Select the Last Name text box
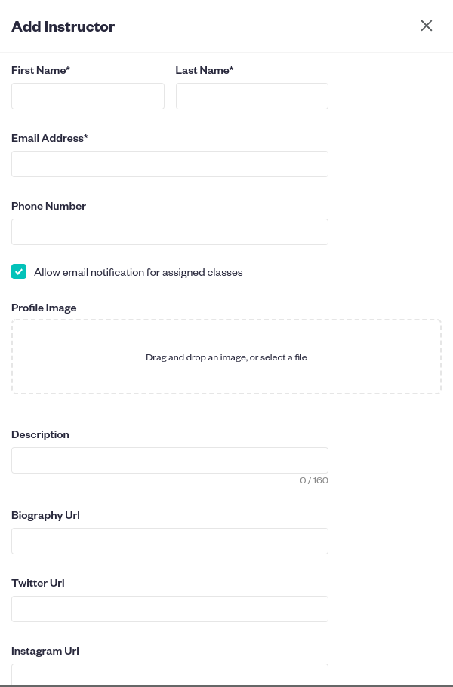This screenshot has width=453, height=687. [252, 96]
